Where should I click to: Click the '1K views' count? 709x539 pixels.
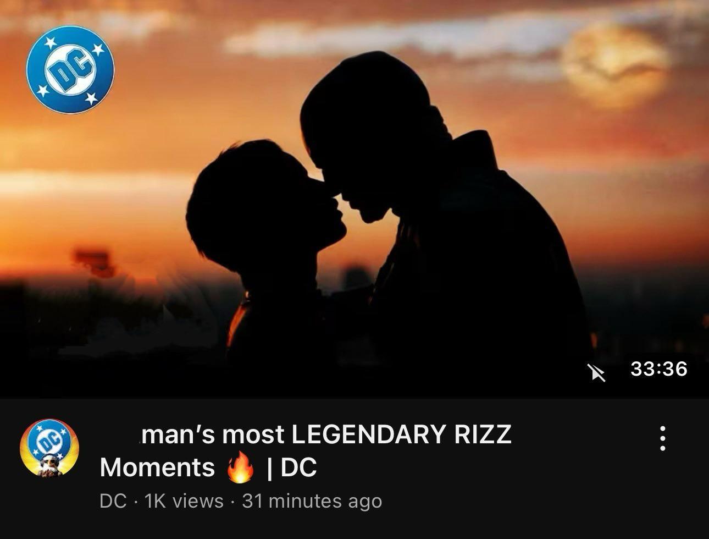click(x=184, y=501)
